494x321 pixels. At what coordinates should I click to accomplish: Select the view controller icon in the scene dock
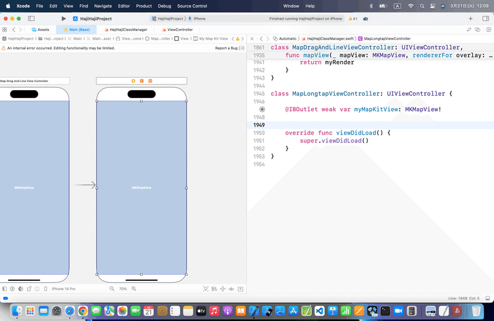(133, 81)
